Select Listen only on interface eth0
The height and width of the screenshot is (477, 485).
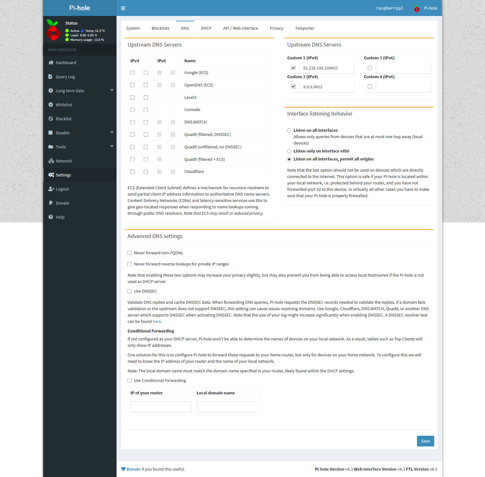[289, 151]
